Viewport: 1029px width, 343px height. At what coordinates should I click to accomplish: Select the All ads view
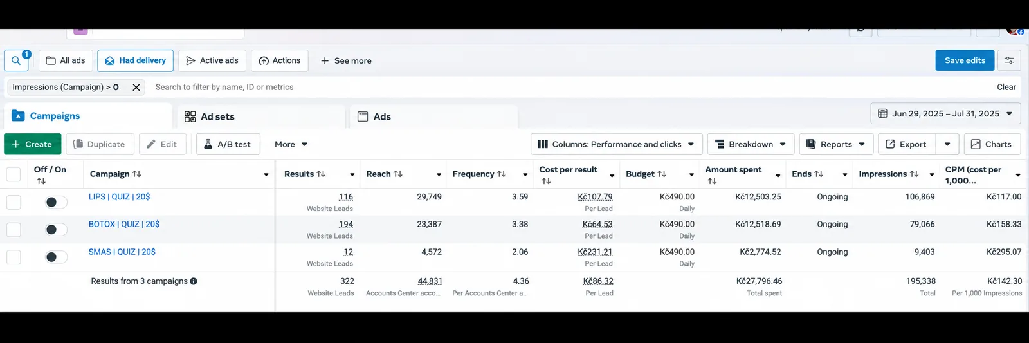[66, 60]
